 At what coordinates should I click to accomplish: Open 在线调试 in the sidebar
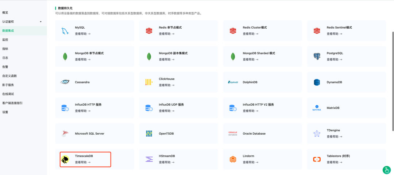click(23, 94)
